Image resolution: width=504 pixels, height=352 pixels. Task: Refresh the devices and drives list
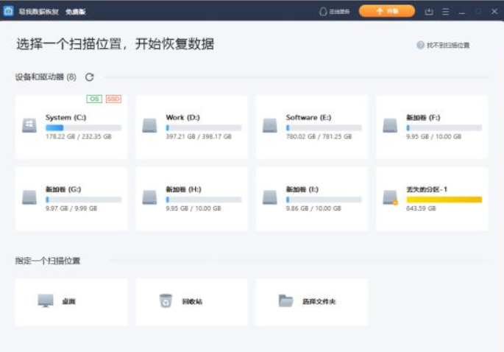click(x=89, y=77)
